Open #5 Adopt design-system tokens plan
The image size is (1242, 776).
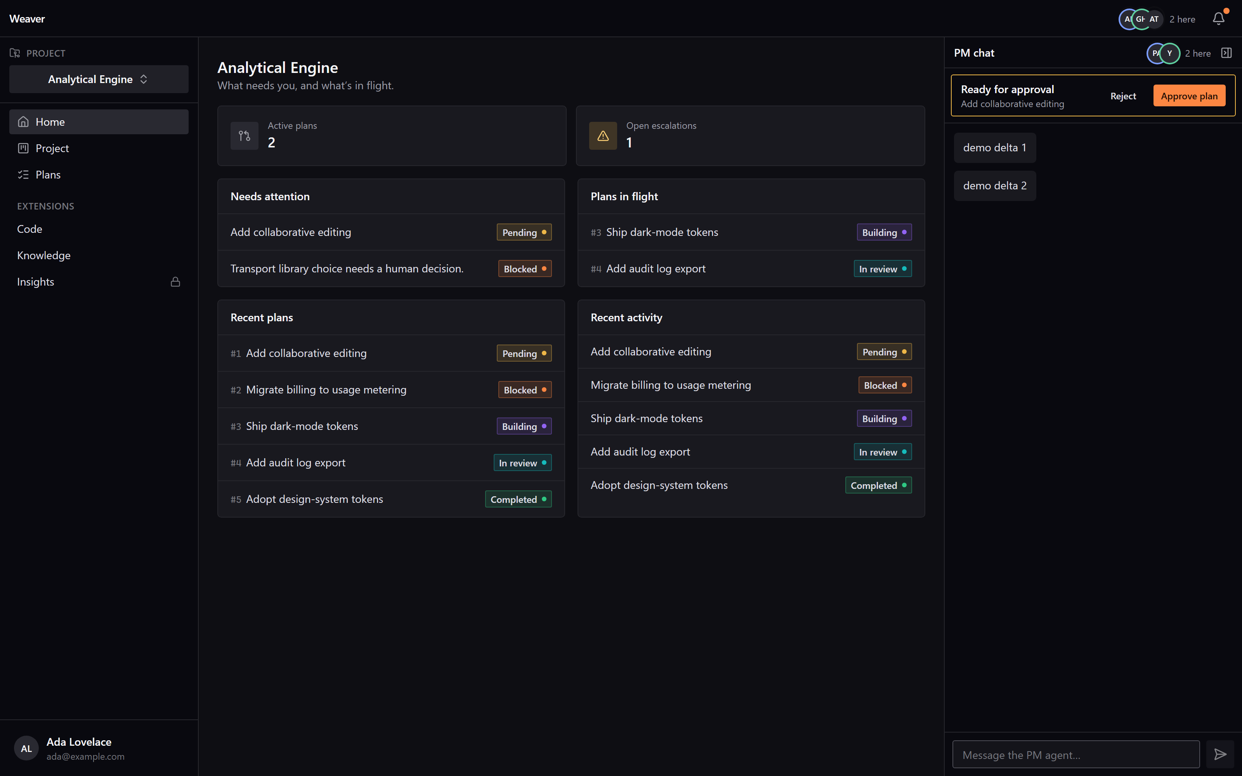point(391,499)
